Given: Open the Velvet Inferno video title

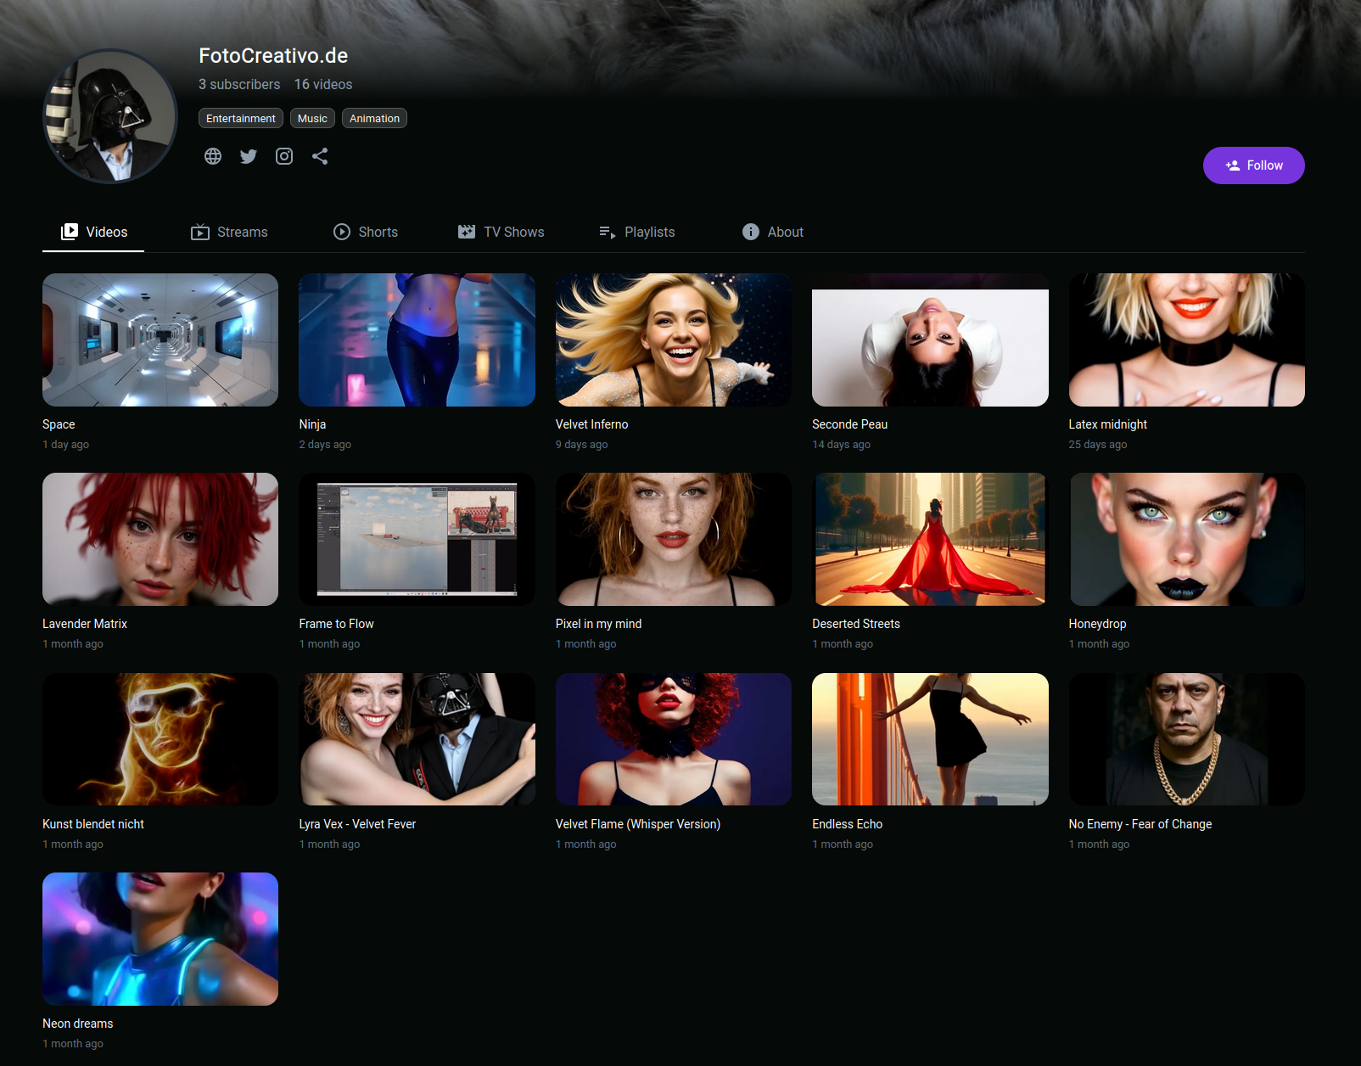Looking at the screenshot, I should (x=591, y=424).
